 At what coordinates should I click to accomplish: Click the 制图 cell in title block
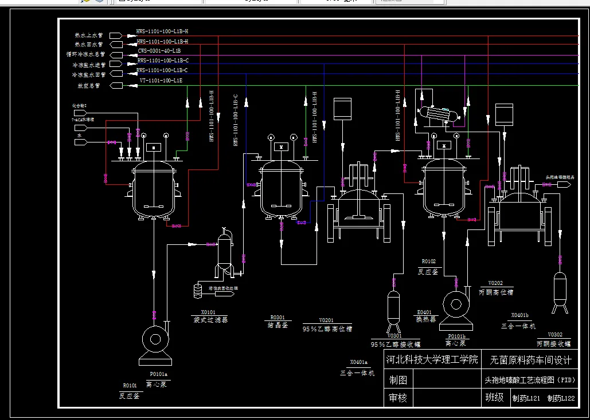coord(398,380)
